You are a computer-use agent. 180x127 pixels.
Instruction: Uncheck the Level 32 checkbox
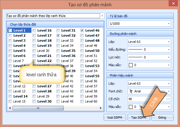click(x=58, y=35)
